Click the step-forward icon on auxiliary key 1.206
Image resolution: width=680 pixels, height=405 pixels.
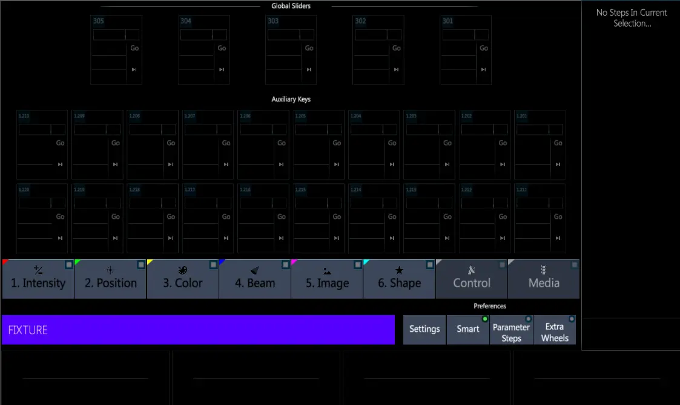click(x=281, y=164)
